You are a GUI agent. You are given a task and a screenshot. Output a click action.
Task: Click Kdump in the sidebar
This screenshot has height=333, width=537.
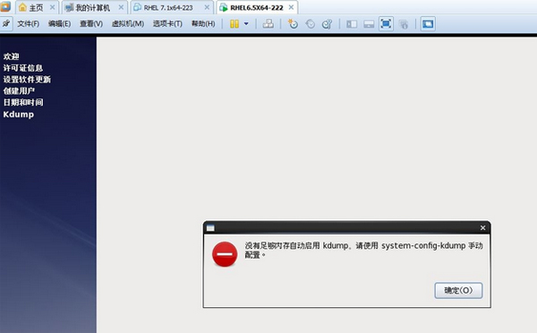click(x=19, y=115)
